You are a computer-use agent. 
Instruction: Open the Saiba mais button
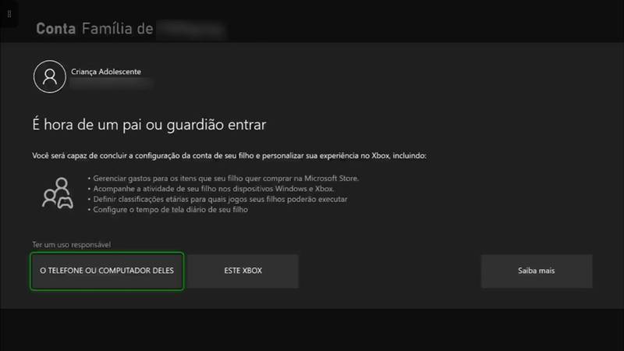(537, 271)
